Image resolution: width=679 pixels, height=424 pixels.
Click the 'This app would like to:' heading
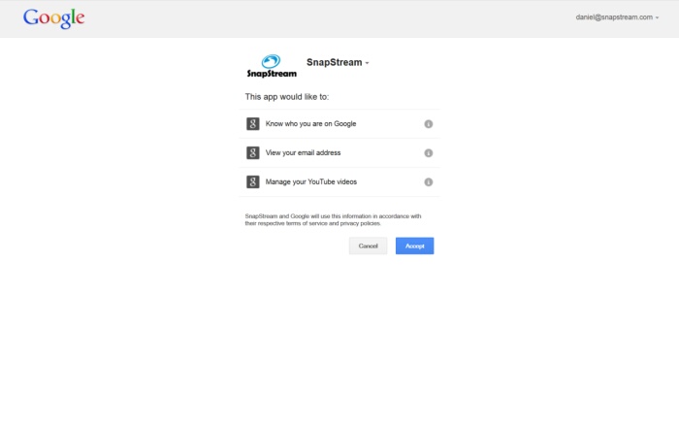(x=287, y=97)
